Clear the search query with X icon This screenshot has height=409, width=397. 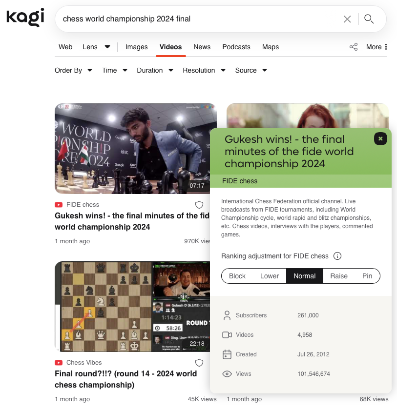[347, 19]
